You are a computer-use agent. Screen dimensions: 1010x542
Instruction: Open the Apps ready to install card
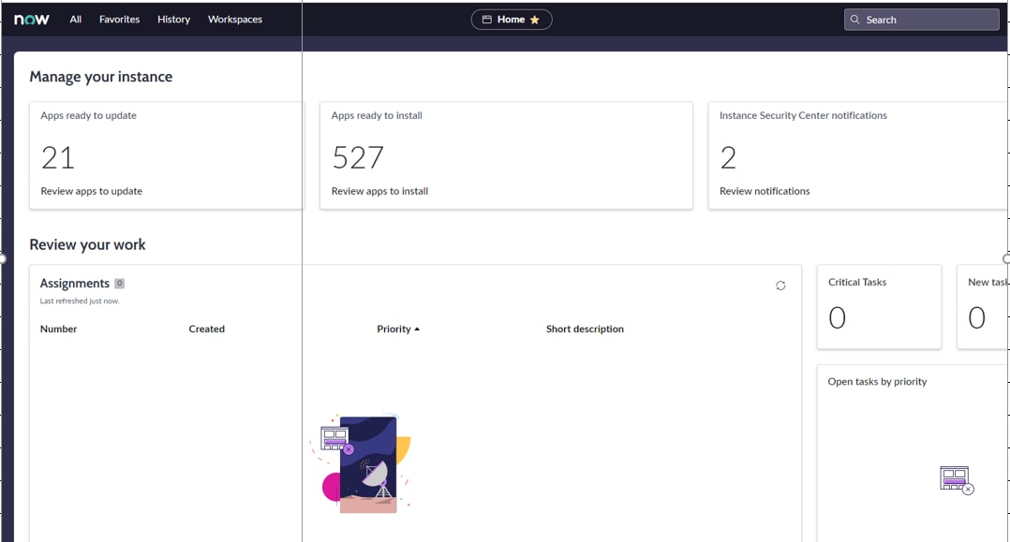pos(506,155)
